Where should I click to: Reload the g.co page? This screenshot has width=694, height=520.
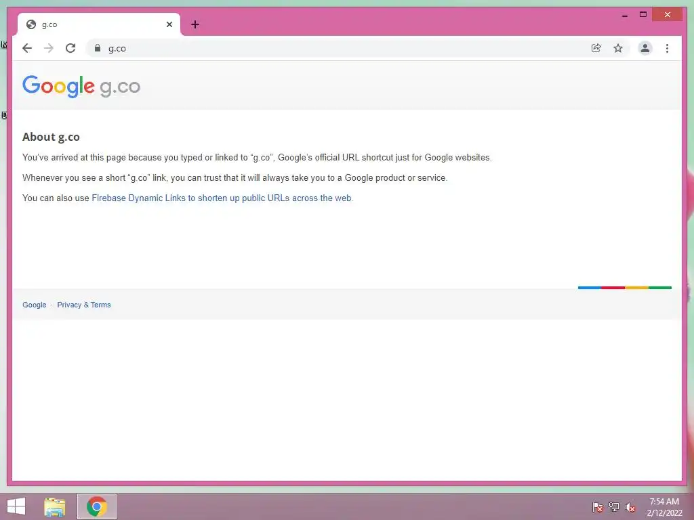pyautogui.click(x=70, y=48)
